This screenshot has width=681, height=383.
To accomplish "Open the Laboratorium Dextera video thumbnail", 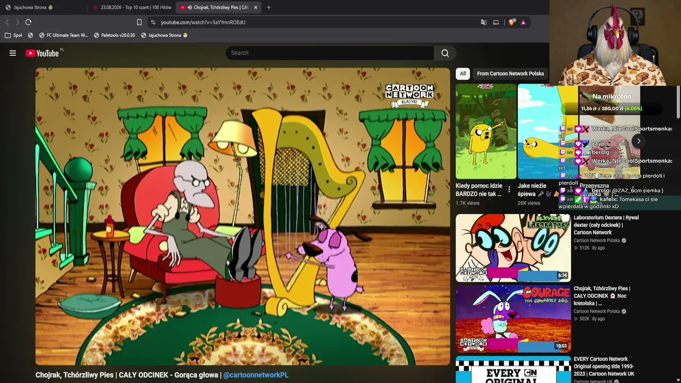I will (x=513, y=247).
